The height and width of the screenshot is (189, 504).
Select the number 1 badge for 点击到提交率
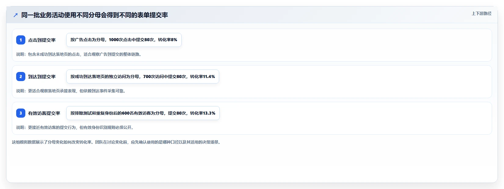pyautogui.click(x=21, y=40)
